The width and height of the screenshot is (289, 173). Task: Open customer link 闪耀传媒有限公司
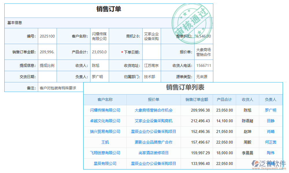(x=99, y=36)
